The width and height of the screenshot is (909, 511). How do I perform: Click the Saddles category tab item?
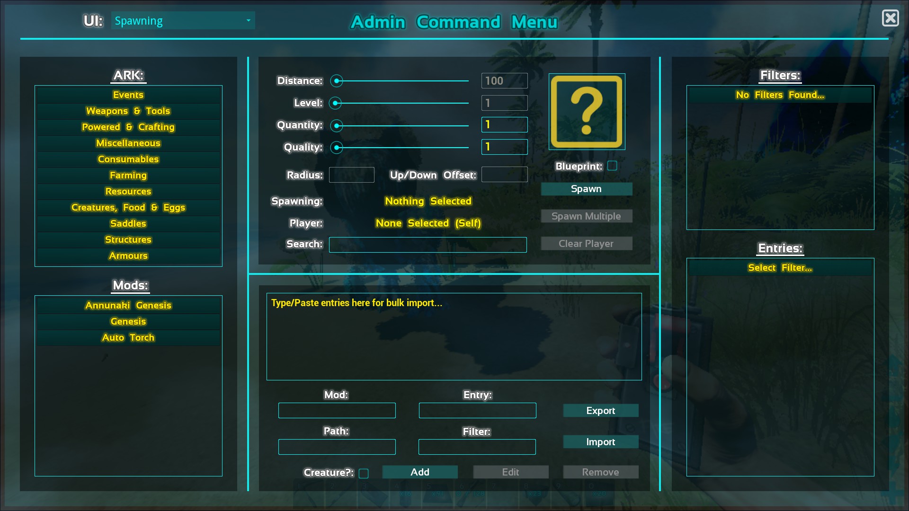tap(128, 223)
